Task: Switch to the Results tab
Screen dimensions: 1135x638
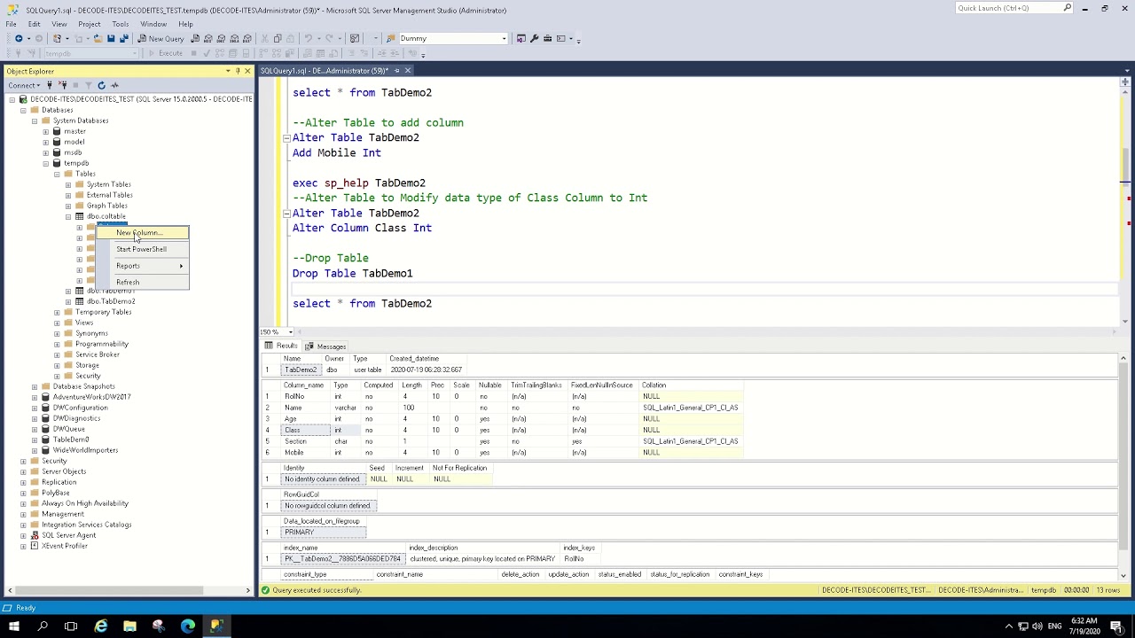Action: click(x=282, y=346)
